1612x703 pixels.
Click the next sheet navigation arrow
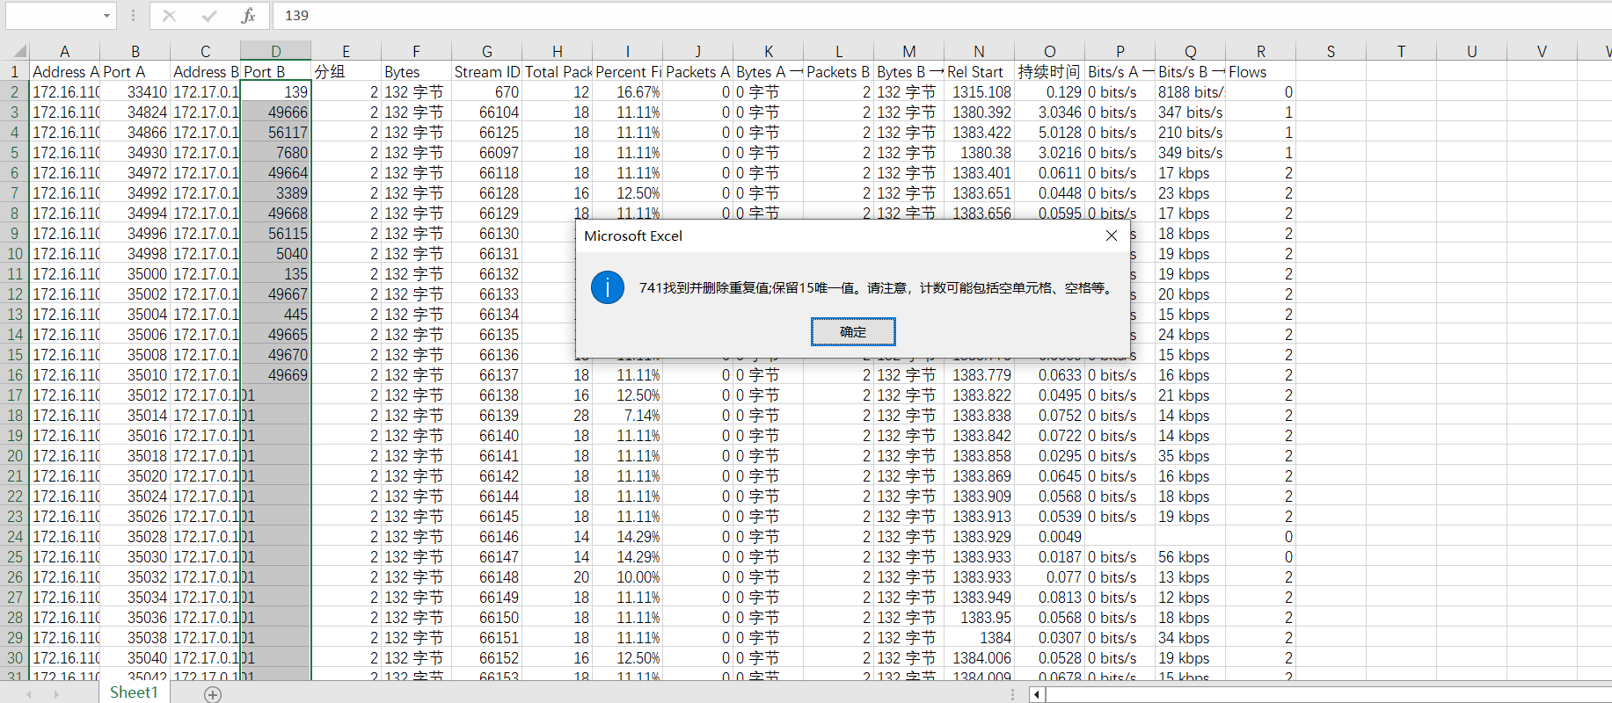click(56, 694)
